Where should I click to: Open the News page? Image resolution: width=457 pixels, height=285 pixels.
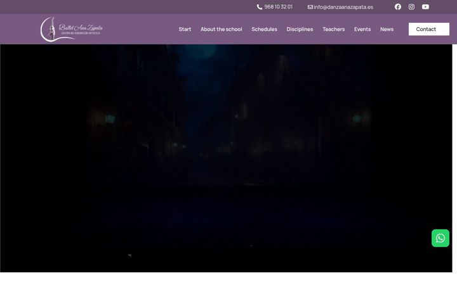[x=387, y=29]
